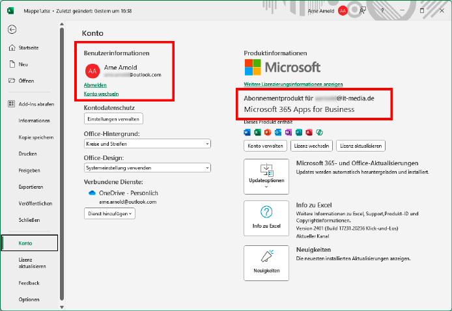Open the Office-Hintergrund dropdown
Screen dimensions: 452x311
point(147,144)
